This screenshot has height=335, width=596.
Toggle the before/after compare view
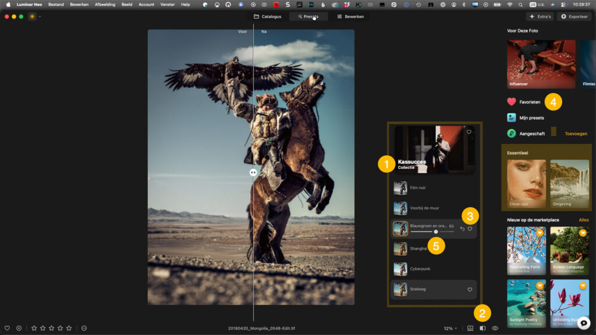pos(483,328)
